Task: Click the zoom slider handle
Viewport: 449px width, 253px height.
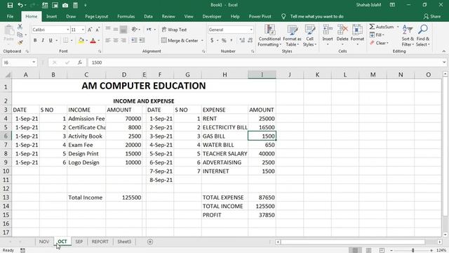Action: [413, 250]
